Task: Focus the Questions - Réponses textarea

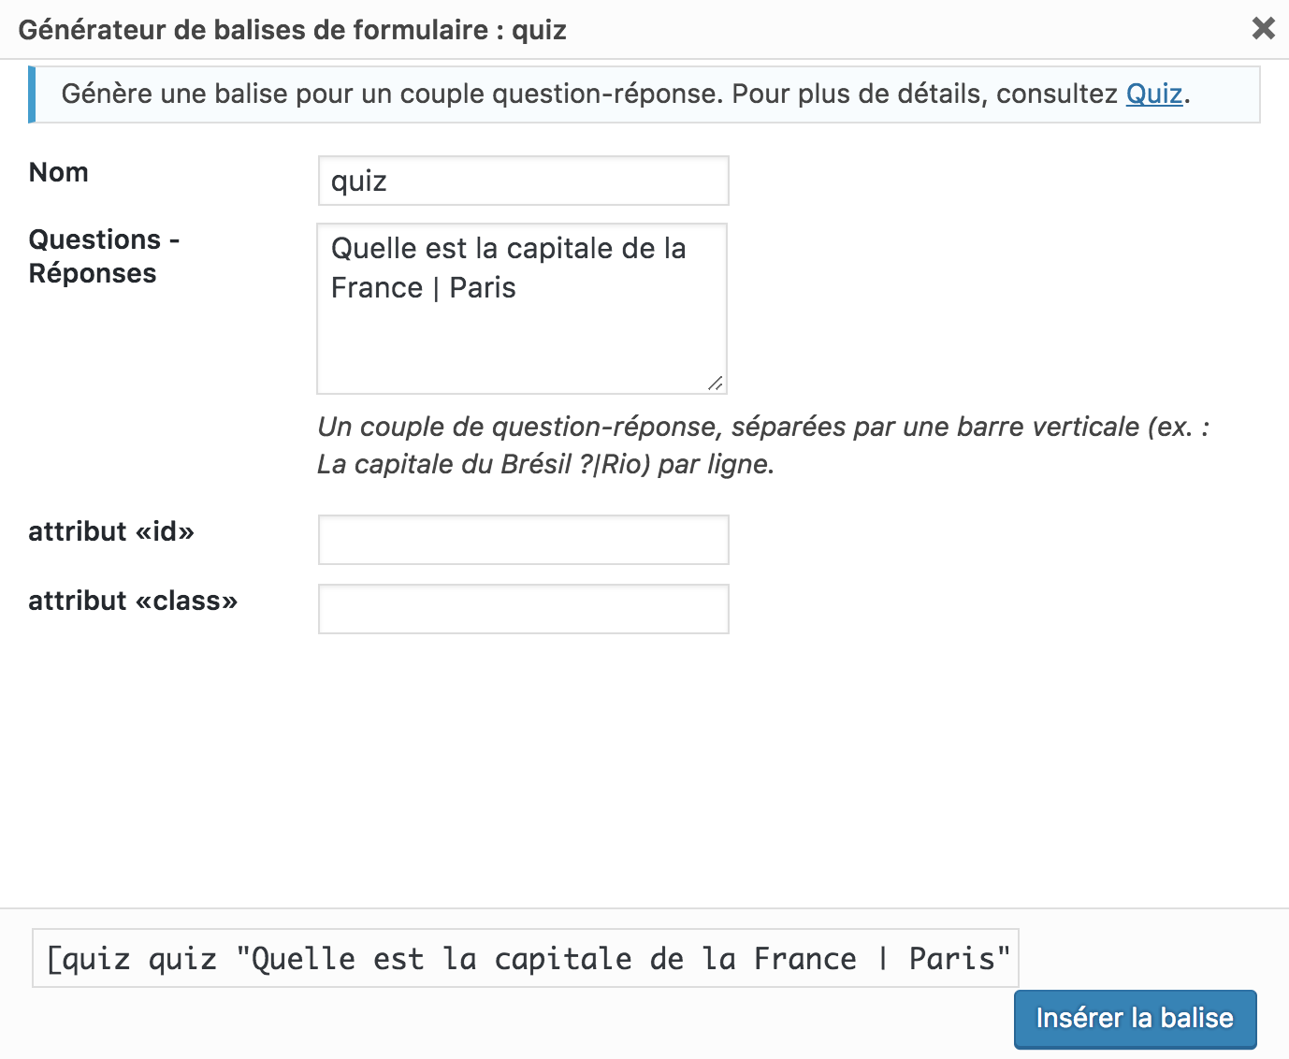Action: (x=522, y=337)
